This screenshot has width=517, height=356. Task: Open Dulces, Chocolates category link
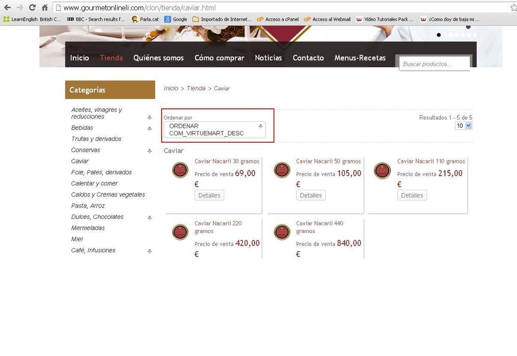pyautogui.click(x=97, y=217)
